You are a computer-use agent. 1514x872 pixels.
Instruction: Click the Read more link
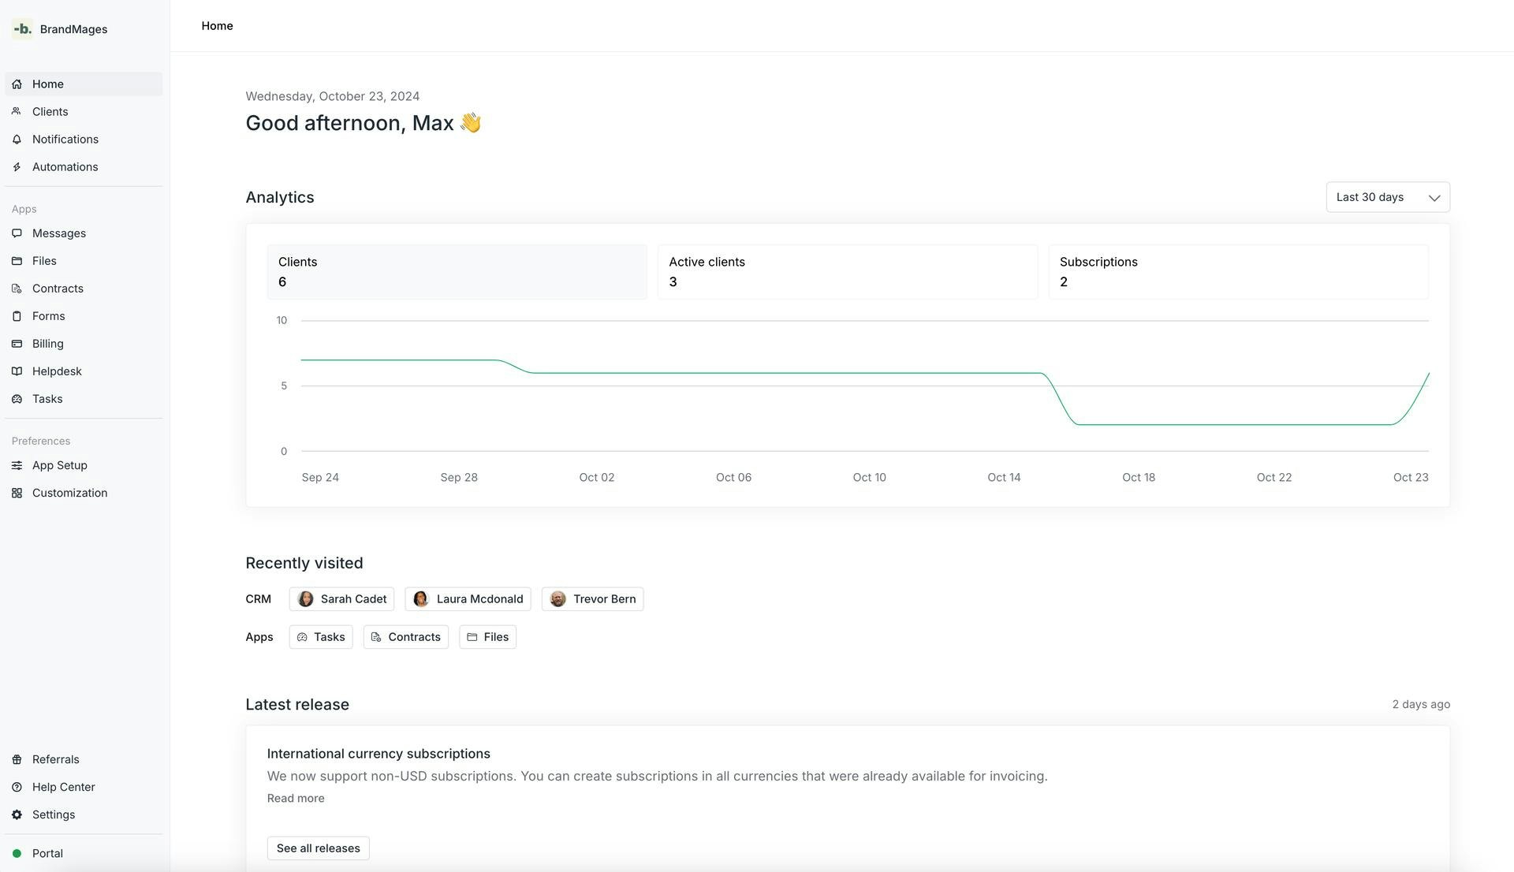[x=296, y=799]
